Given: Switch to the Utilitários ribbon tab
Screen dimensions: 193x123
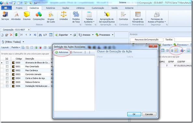Looking at the screenshot, I should [x=80, y=8].
